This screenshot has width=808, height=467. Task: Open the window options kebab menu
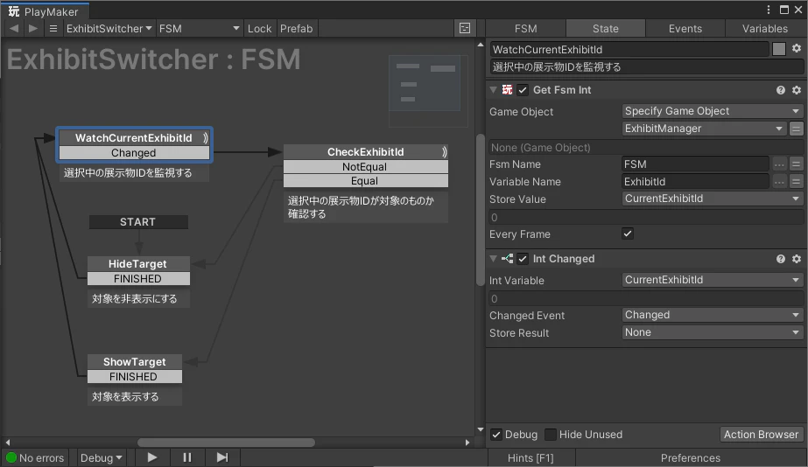pos(769,10)
